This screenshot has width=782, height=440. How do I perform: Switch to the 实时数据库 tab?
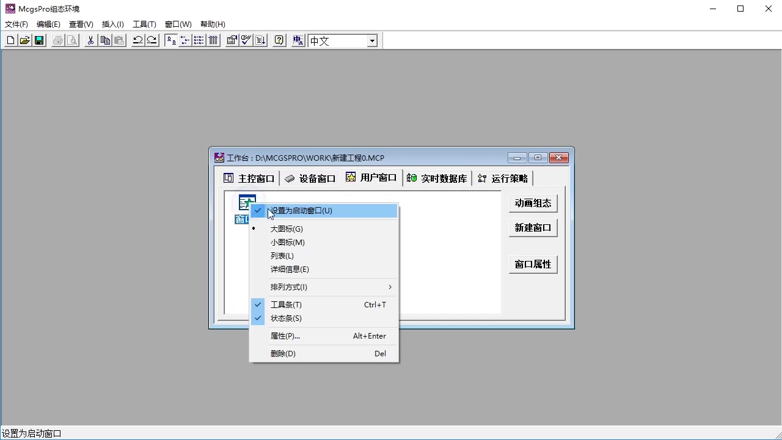437,178
